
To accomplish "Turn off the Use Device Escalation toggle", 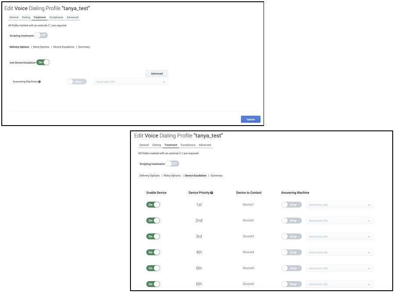I will click(43, 62).
